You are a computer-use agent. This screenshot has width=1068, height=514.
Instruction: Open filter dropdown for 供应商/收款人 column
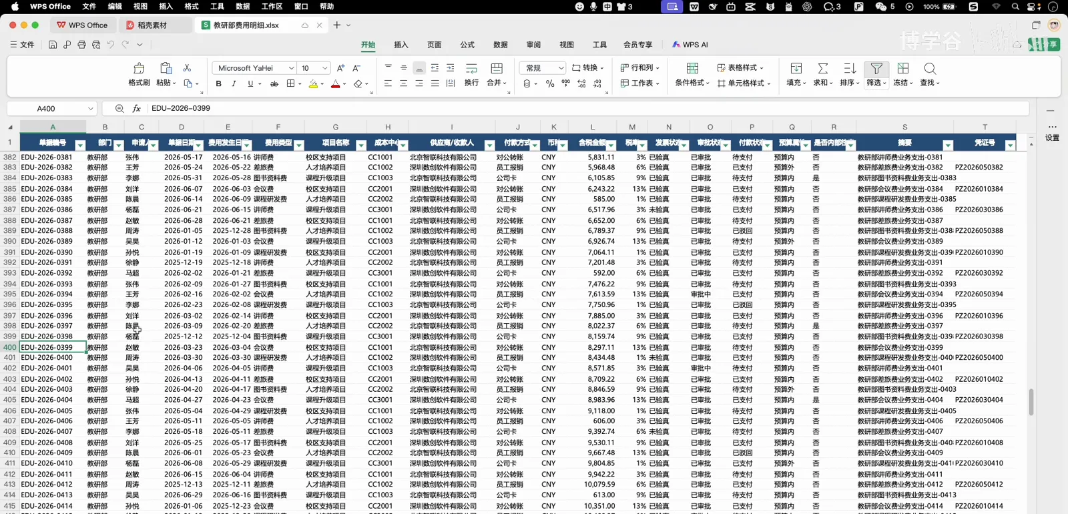[489, 146]
